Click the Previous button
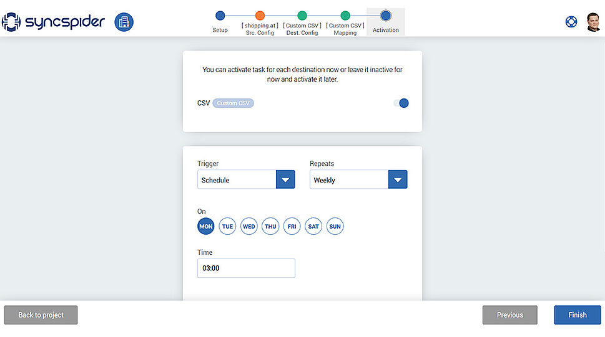The height and width of the screenshot is (337, 605). (x=509, y=315)
